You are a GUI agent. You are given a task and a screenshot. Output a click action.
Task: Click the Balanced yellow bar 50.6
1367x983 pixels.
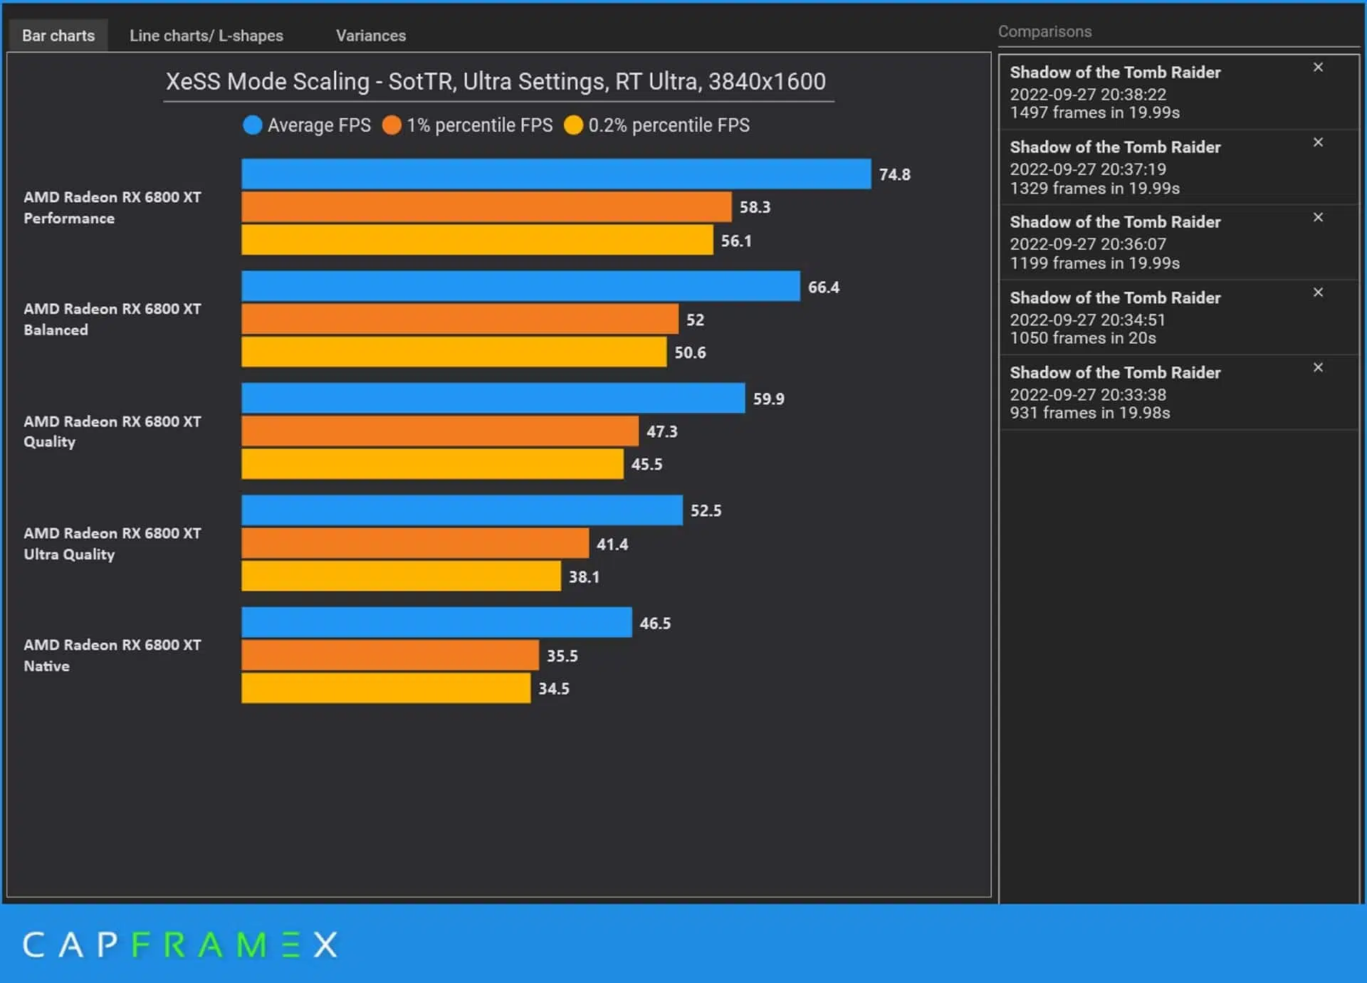(454, 352)
